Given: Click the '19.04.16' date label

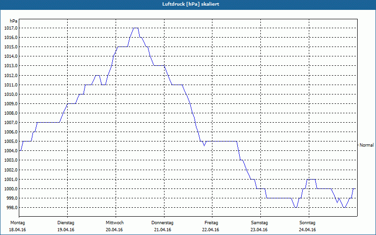Looking at the screenshot, I should 66,230.
